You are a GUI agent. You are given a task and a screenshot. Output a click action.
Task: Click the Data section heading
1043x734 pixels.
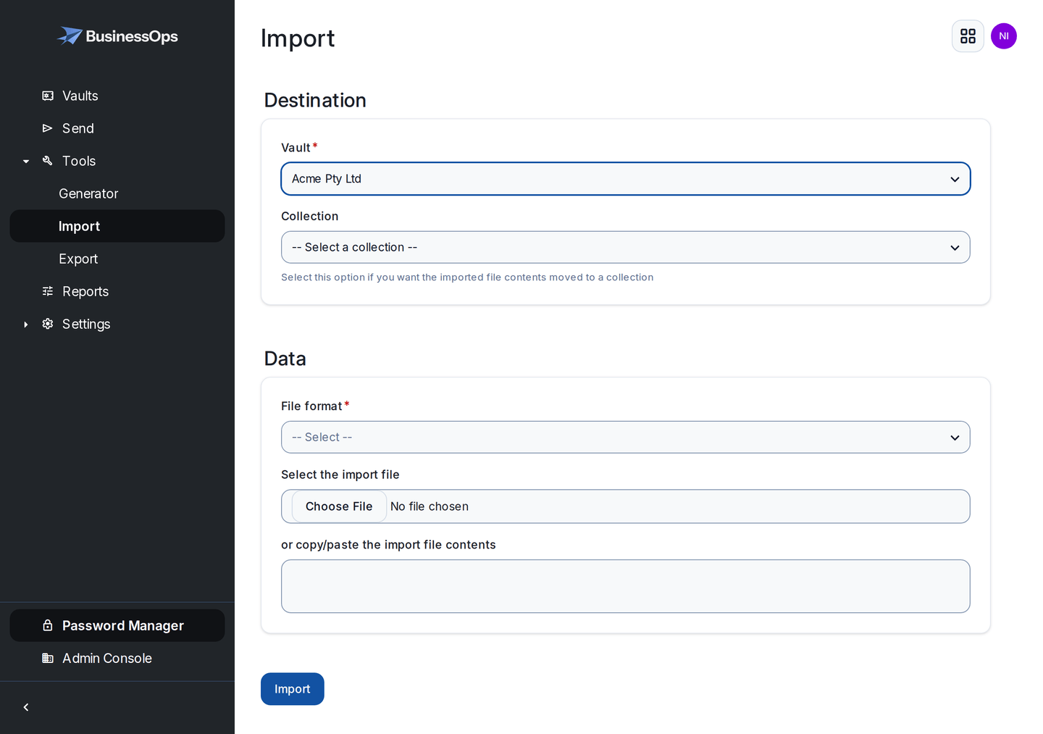[x=285, y=359]
